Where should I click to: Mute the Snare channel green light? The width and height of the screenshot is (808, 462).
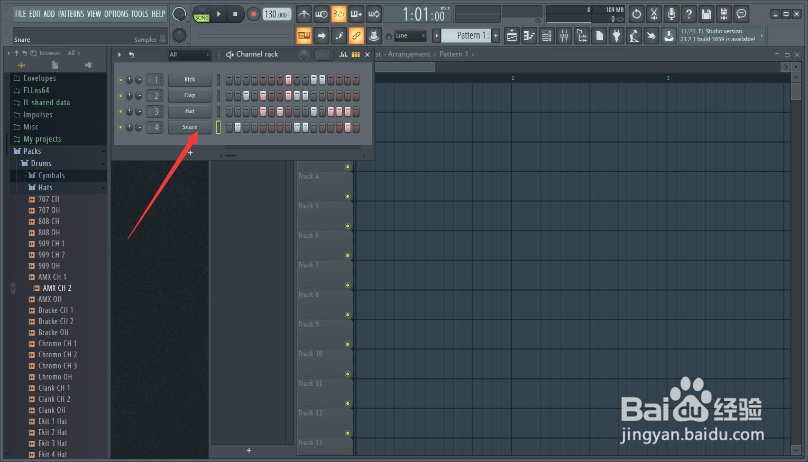(x=121, y=127)
